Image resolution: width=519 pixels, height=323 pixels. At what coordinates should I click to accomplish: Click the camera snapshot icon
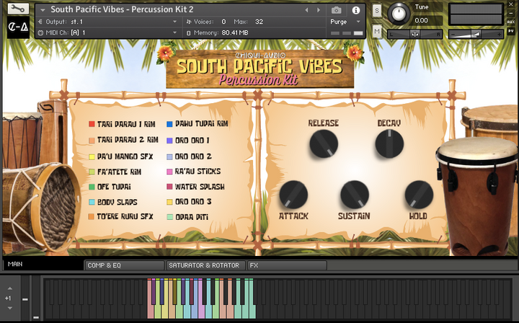[x=337, y=10]
